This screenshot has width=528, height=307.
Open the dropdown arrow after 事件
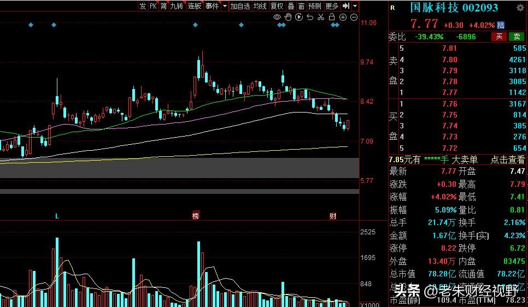pos(225,6)
